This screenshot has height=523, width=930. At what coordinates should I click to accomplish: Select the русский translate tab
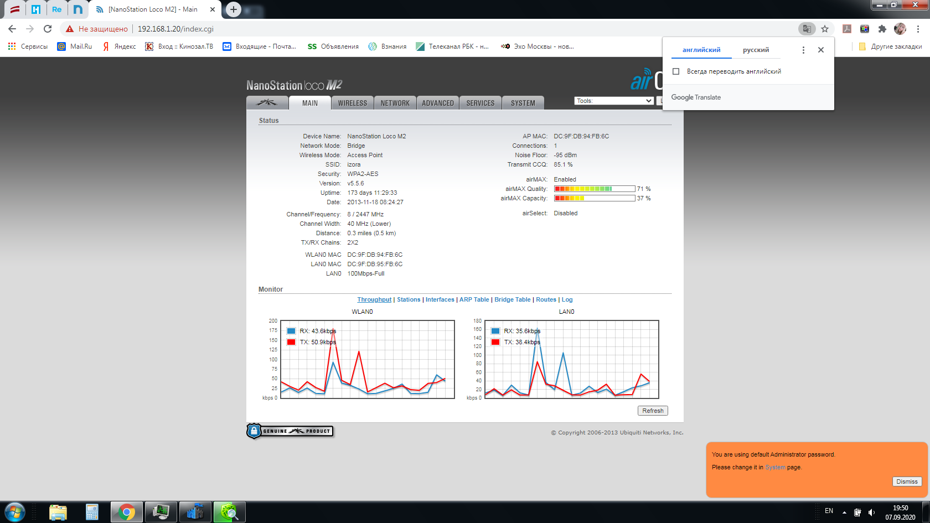[x=756, y=50]
